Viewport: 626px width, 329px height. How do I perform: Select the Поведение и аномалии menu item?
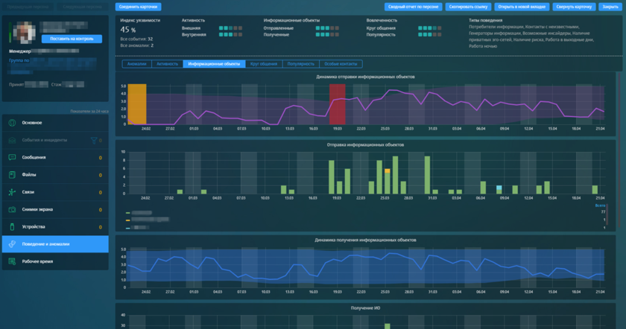coord(55,244)
